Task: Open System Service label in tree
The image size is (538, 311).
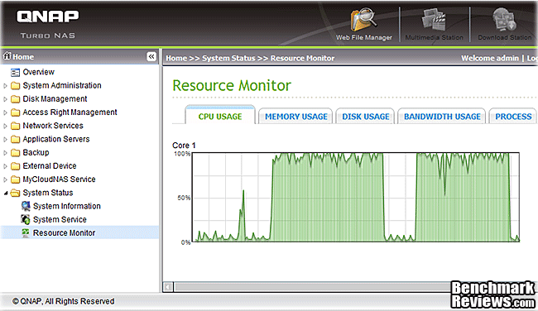Action: pos(60,219)
